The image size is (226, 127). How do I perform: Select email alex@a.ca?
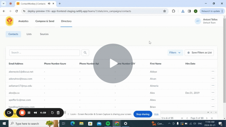pos(14,93)
